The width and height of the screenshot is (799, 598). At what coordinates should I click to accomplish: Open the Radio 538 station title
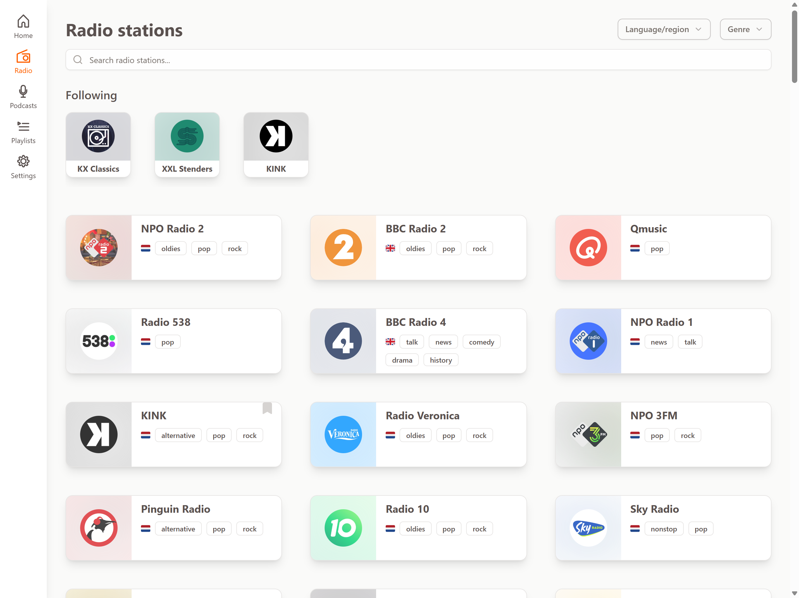166,322
